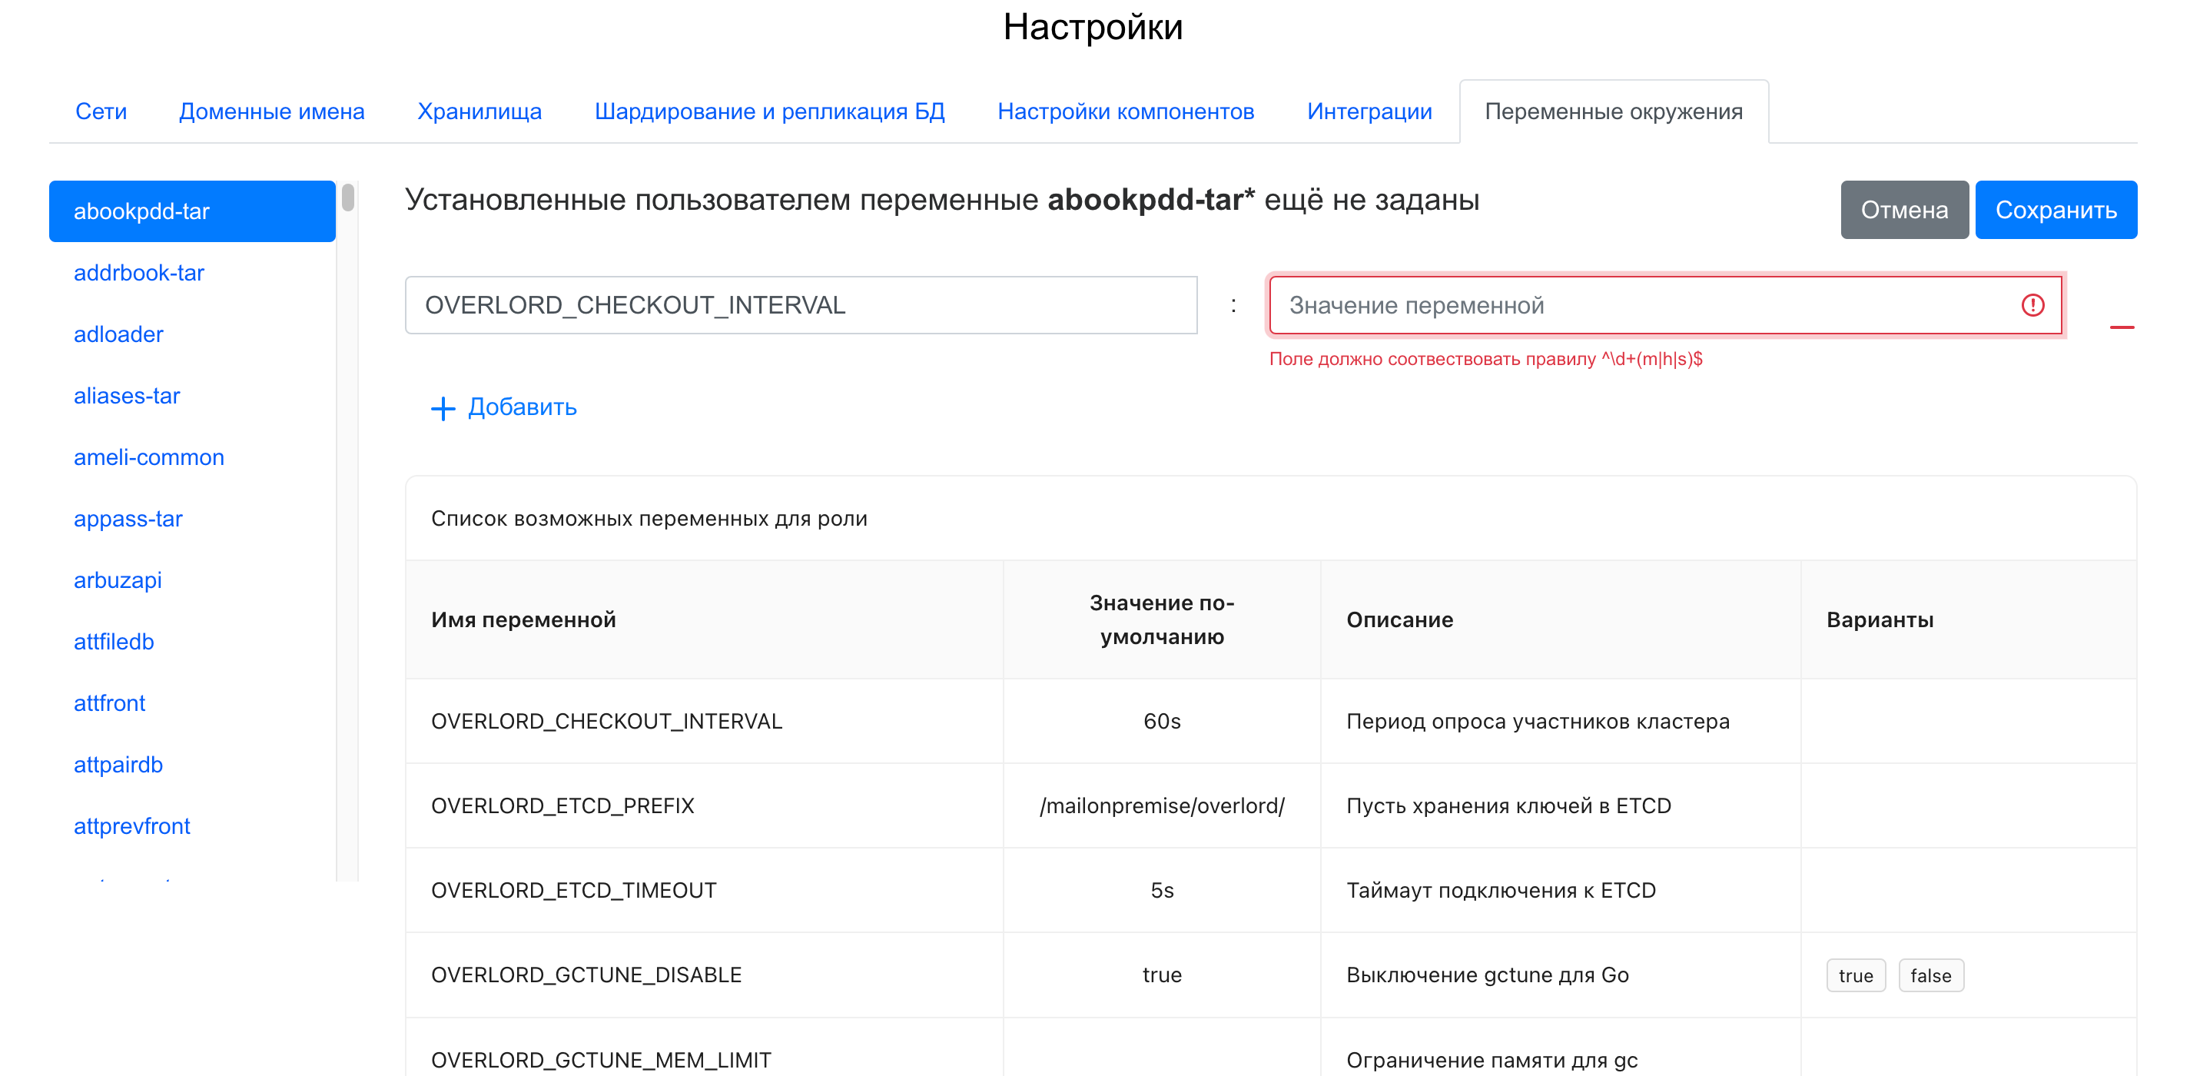The image size is (2190, 1076).
Task: Click the OVERLORD_CHECKOUT_INTERVAL variable name field
Action: (x=800, y=305)
